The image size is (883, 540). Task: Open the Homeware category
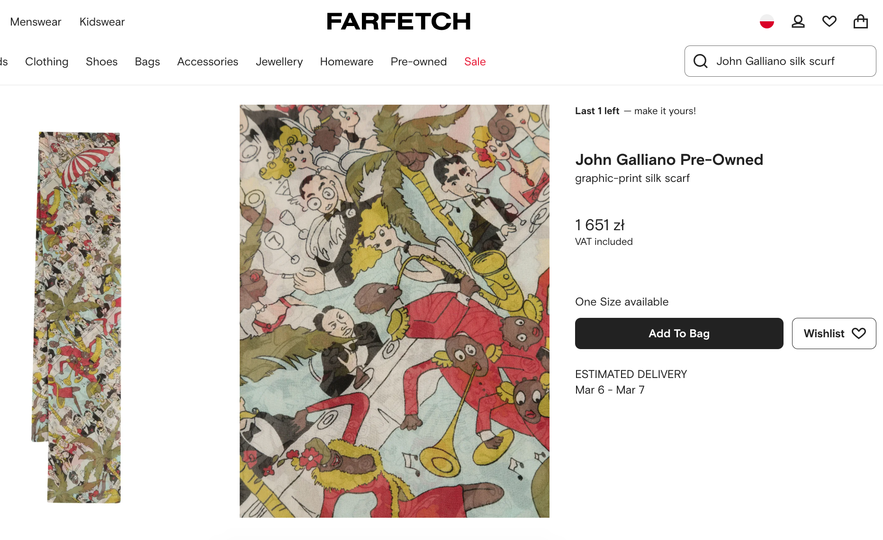pyautogui.click(x=346, y=62)
